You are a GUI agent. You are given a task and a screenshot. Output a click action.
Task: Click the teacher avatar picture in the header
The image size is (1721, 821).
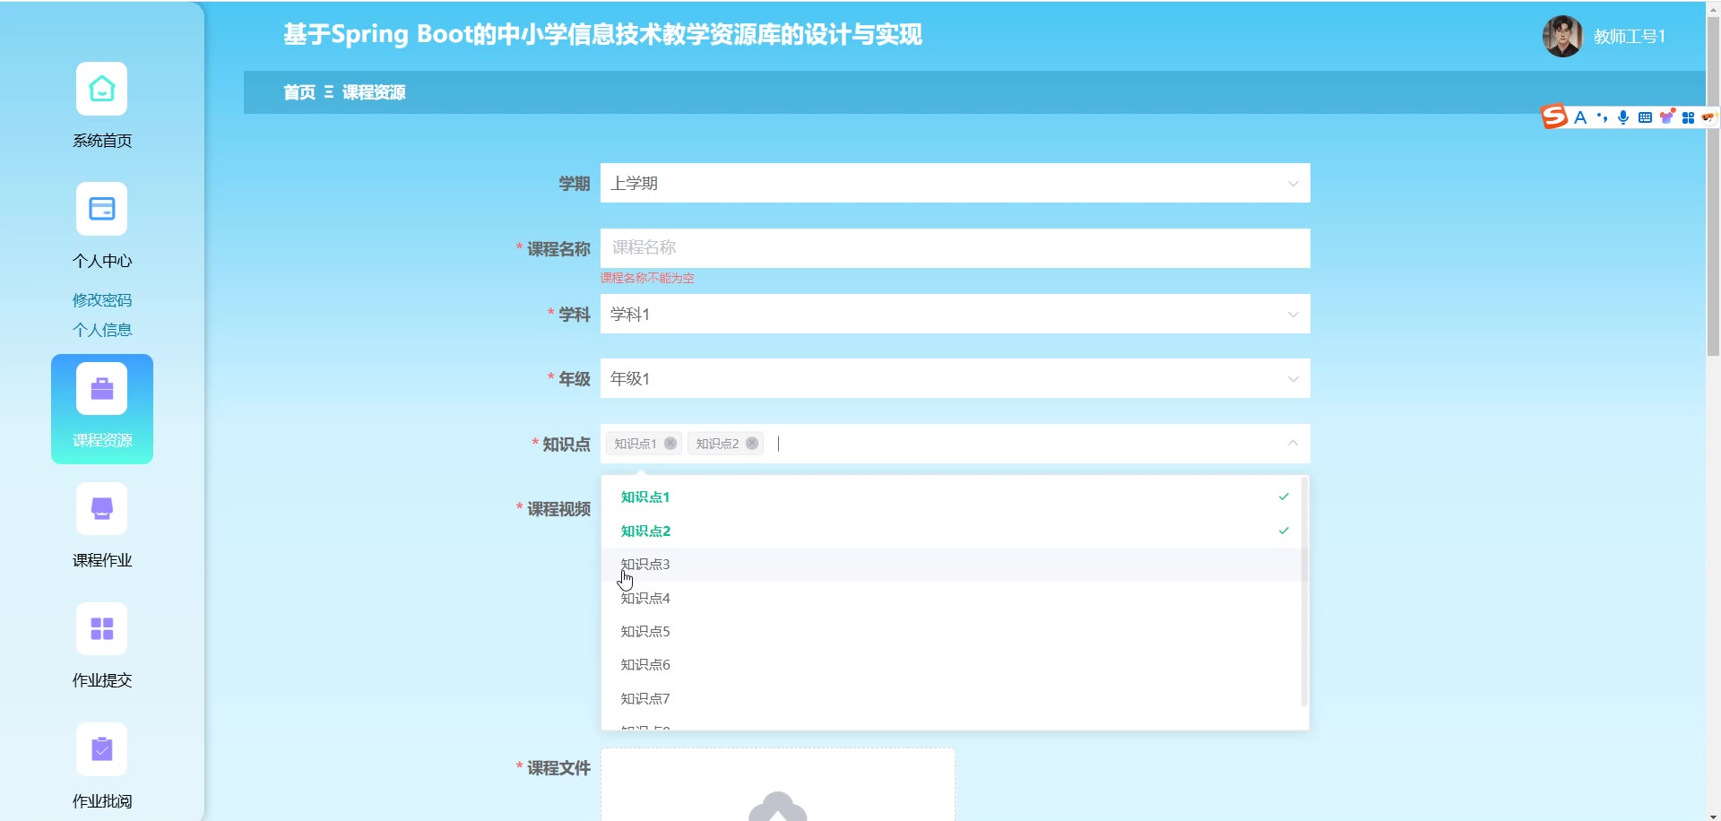pyautogui.click(x=1562, y=36)
